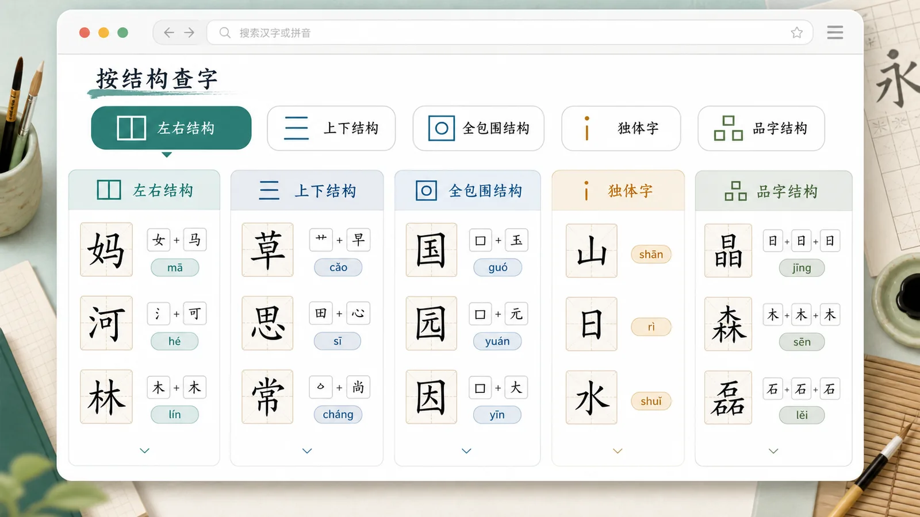The width and height of the screenshot is (920, 517).
Task: Switch to the 全包围结构 tab
Action: [x=478, y=128]
